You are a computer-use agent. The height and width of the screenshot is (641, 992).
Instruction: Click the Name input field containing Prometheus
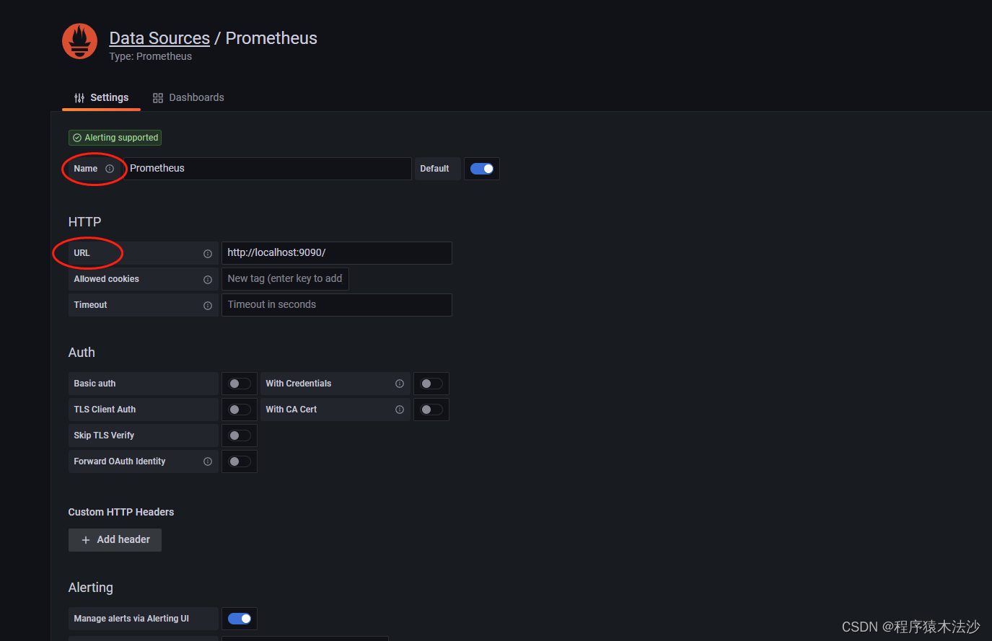(x=268, y=169)
